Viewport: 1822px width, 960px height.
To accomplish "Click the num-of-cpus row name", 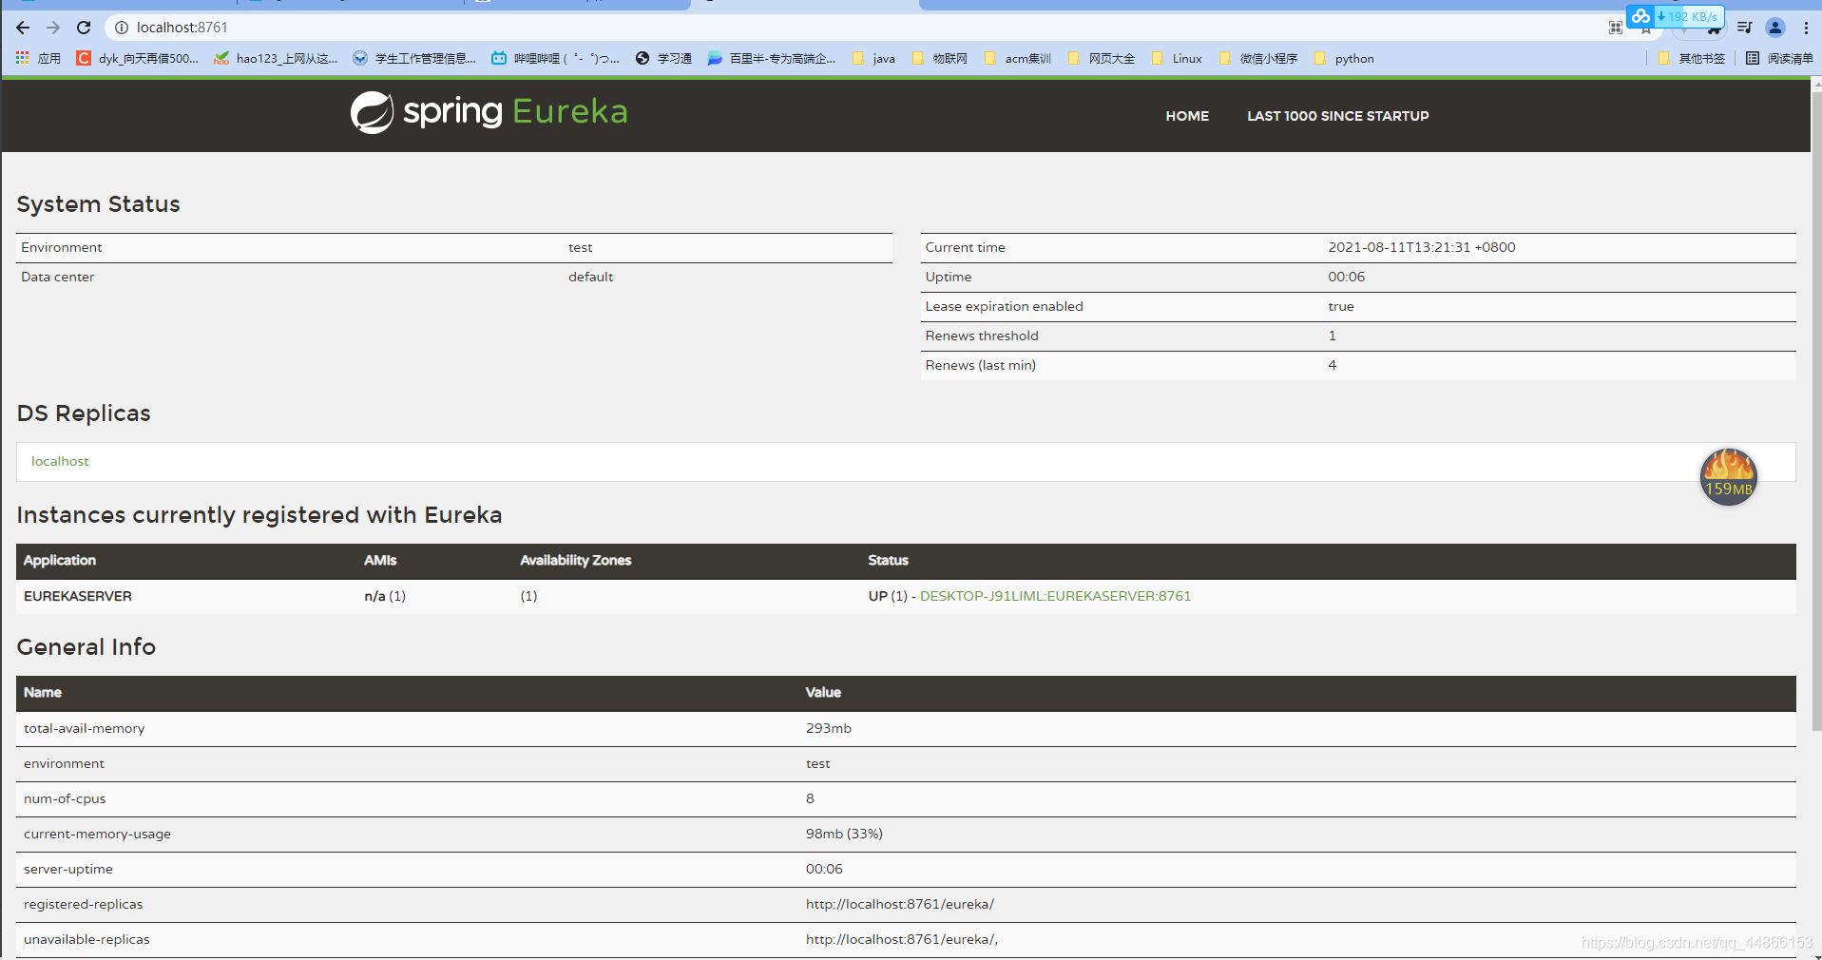I will (x=65, y=798).
